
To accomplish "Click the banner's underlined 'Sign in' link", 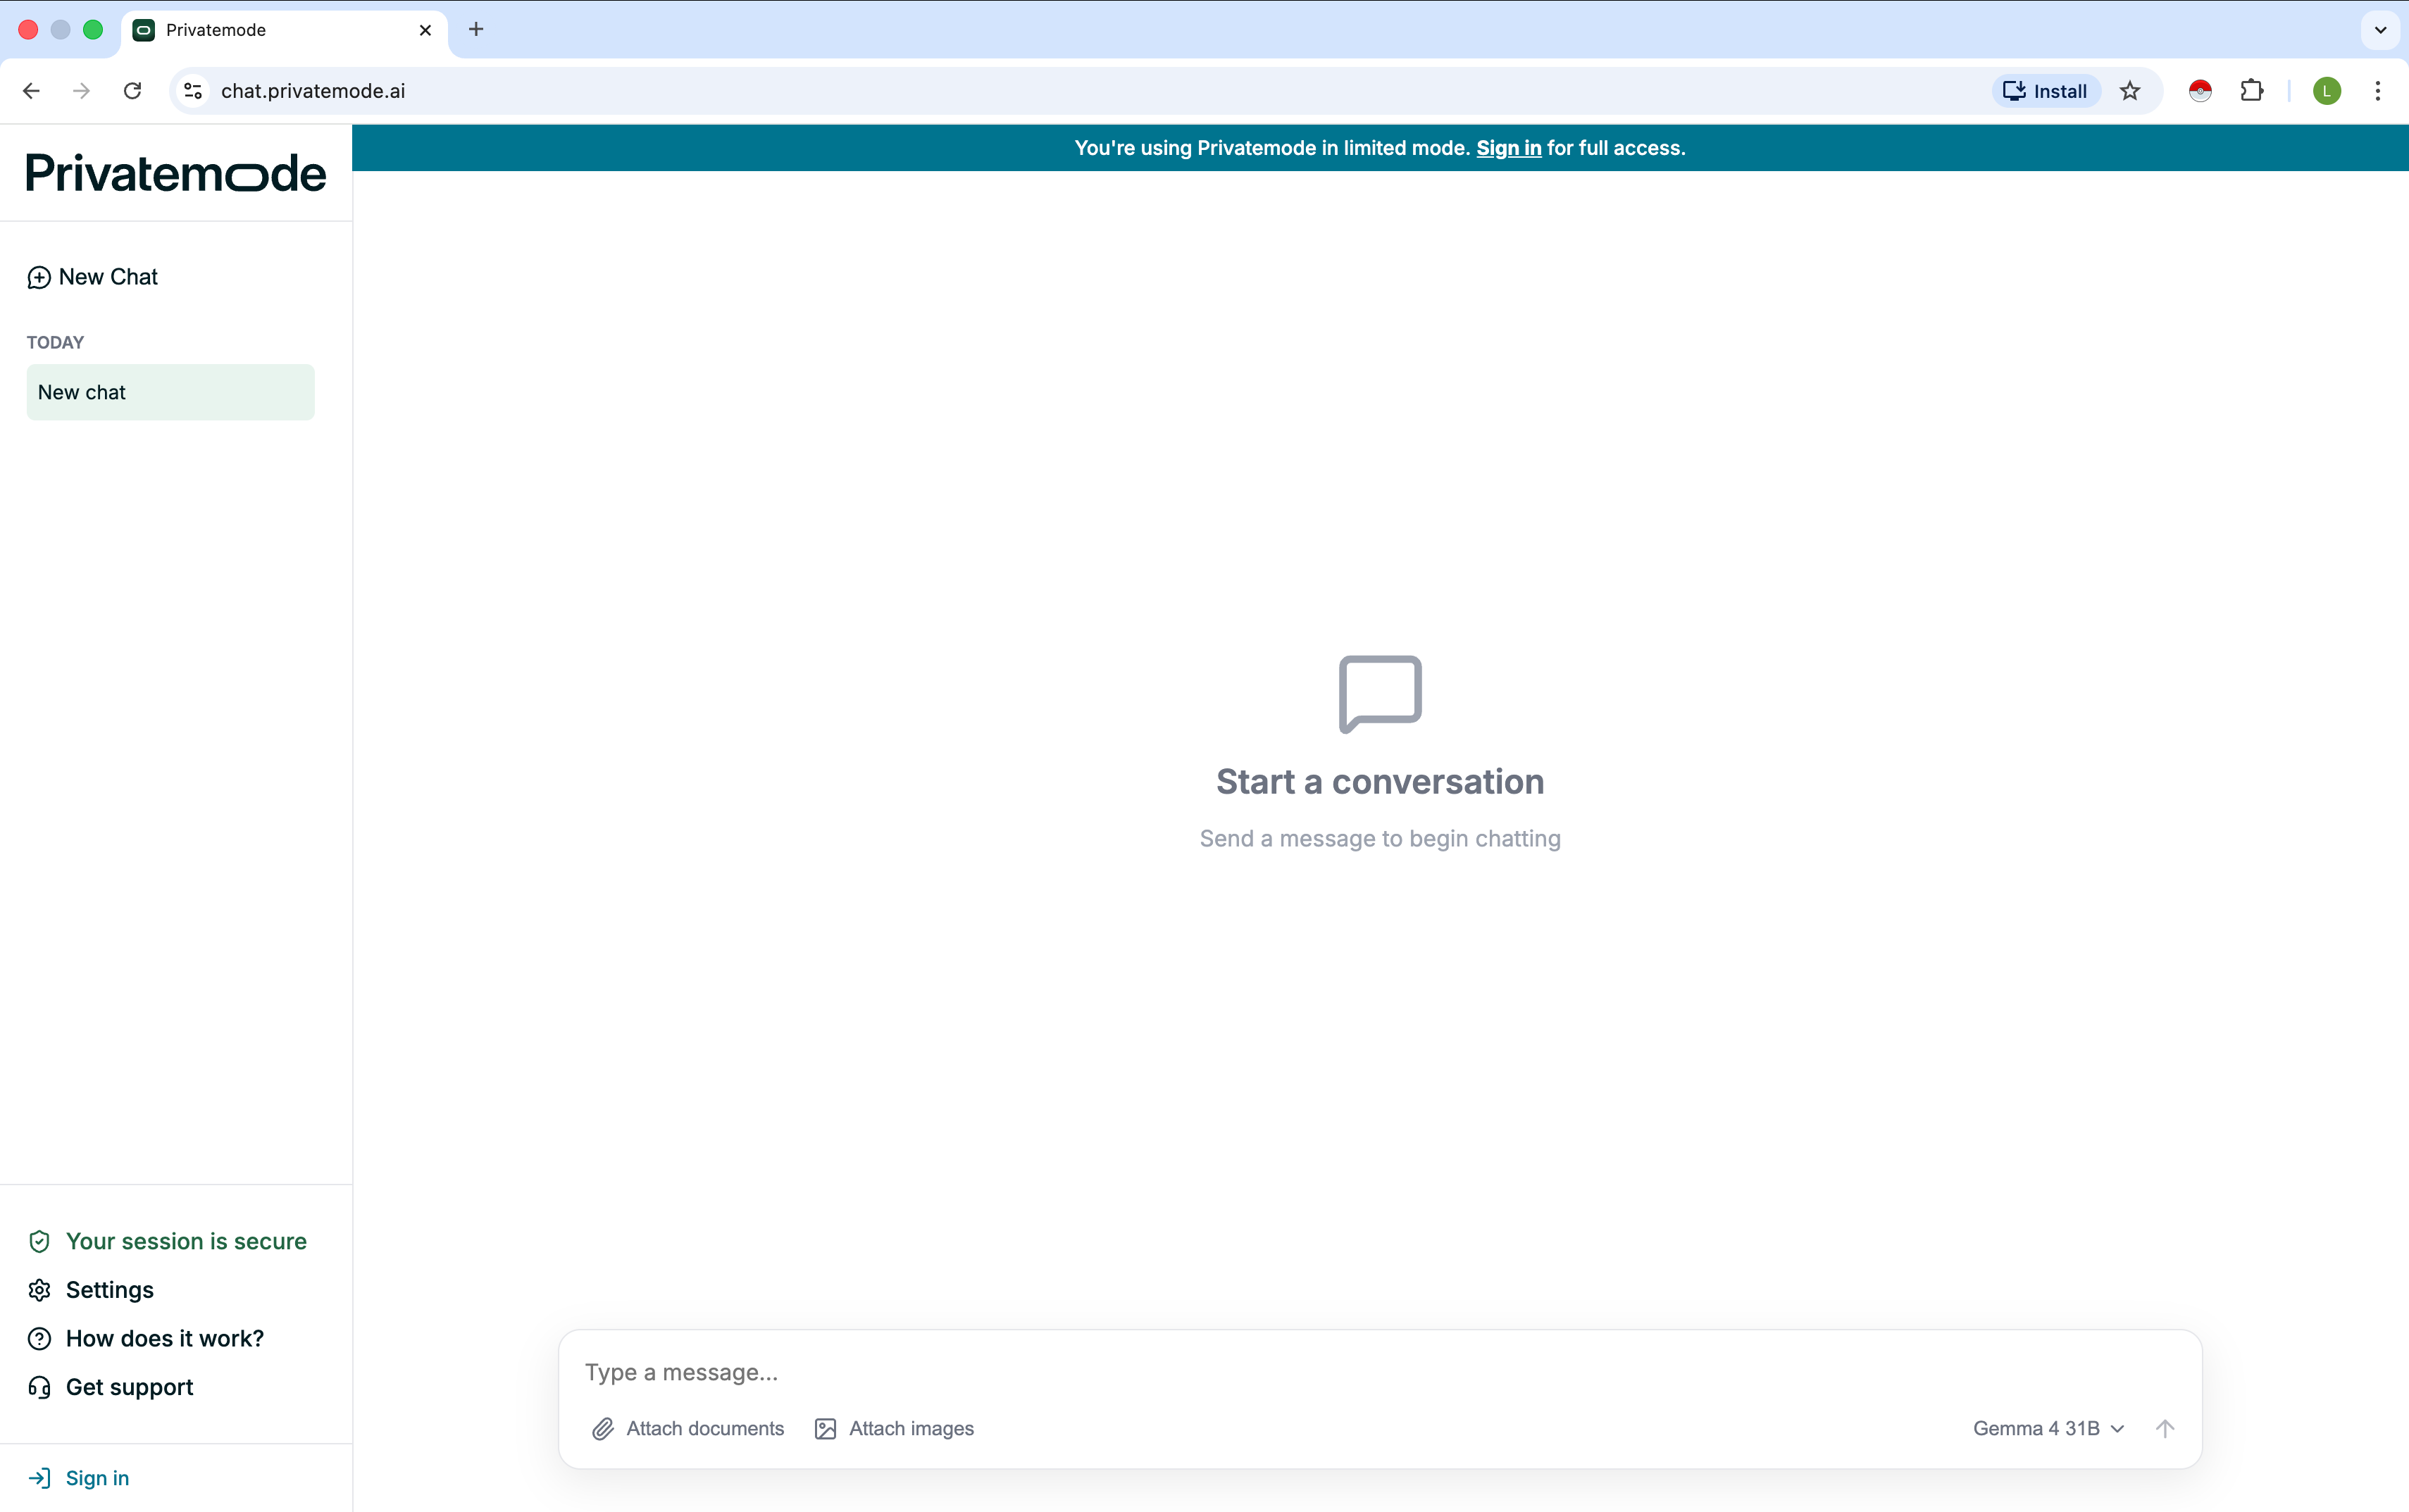I will tap(1508, 148).
